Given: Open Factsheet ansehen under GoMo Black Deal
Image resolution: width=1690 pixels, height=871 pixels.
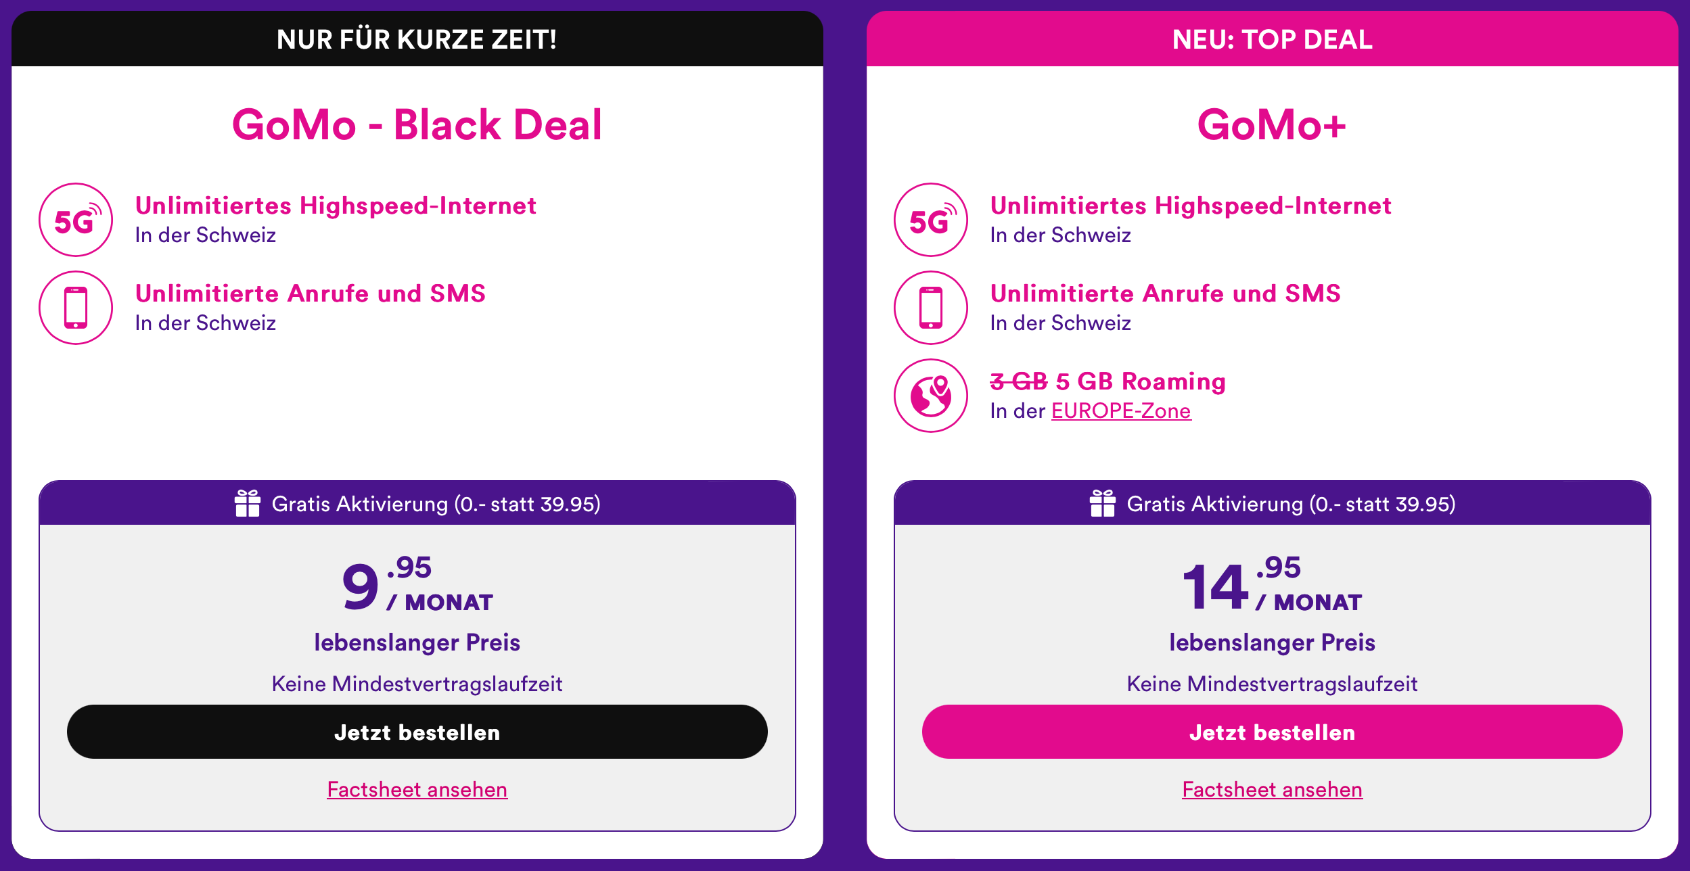Looking at the screenshot, I should (417, 788).
